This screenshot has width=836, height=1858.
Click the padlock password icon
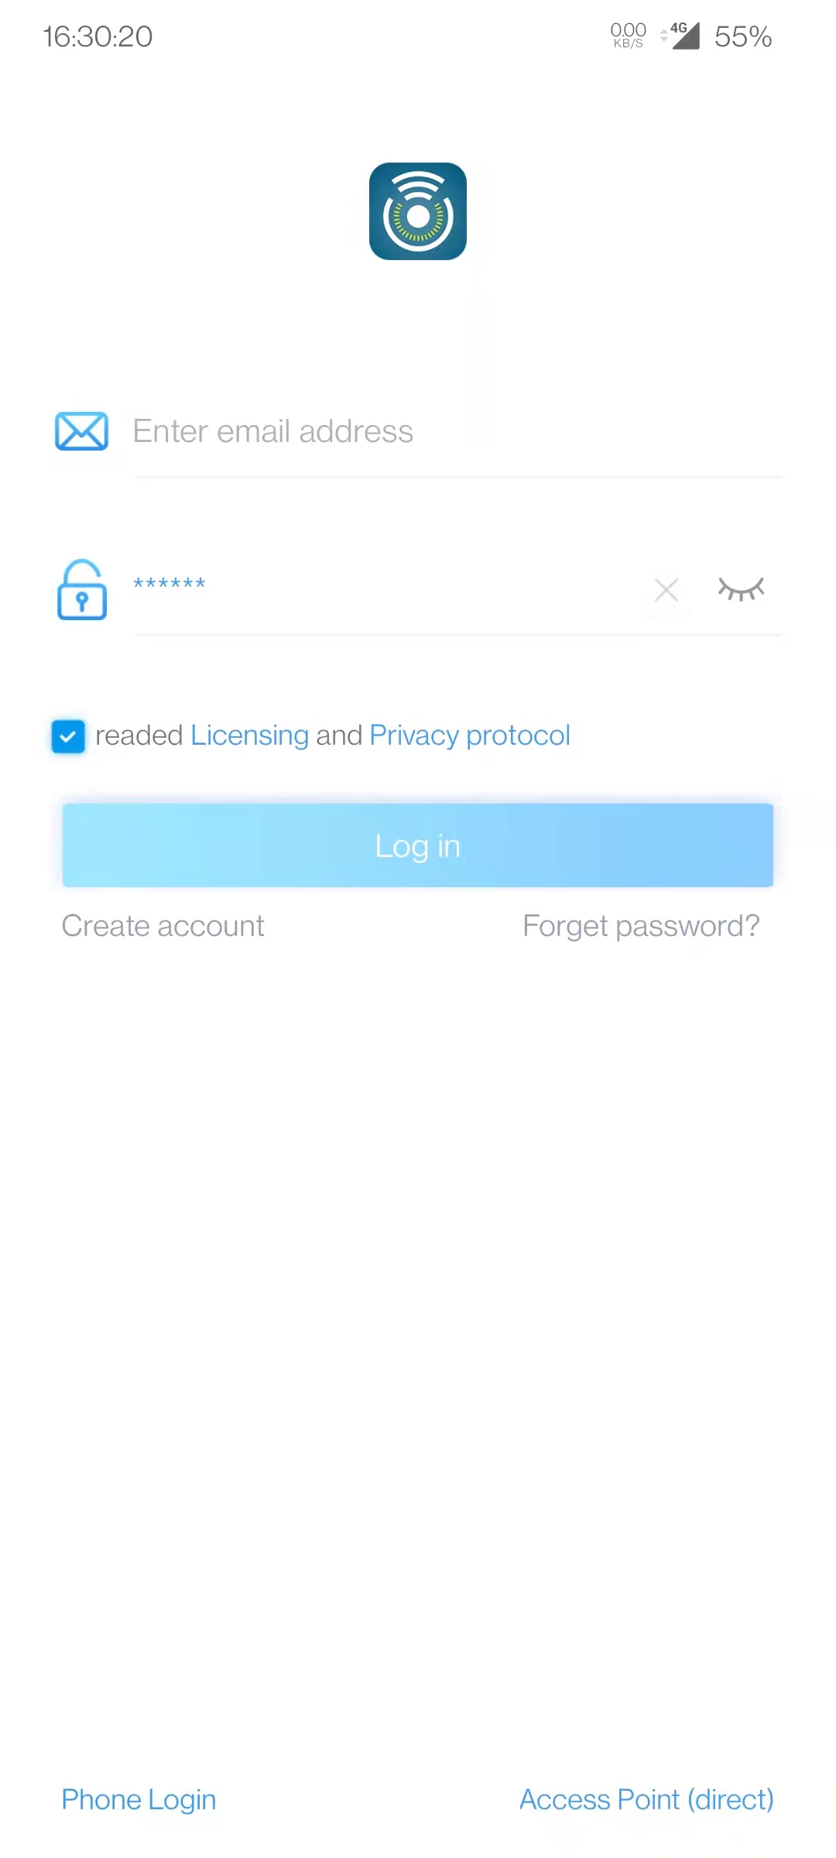pyautogui.click(x=82, y=590)
